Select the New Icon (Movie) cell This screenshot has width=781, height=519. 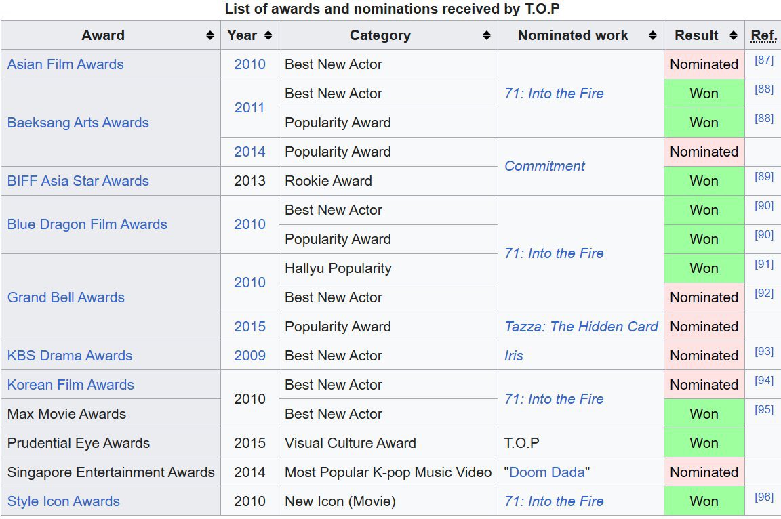388,501
